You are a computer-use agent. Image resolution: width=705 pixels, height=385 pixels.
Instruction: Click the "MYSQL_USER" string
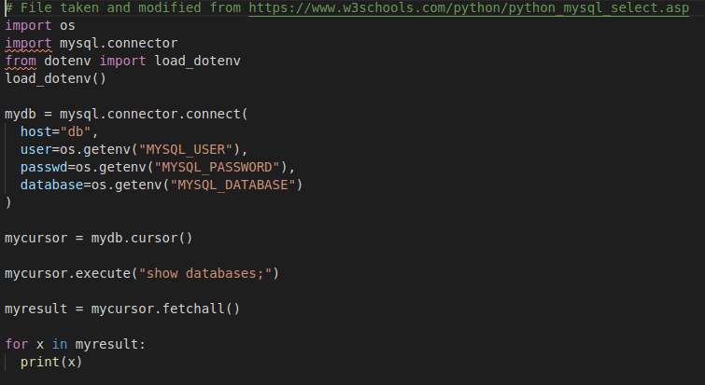coord(185,149)
